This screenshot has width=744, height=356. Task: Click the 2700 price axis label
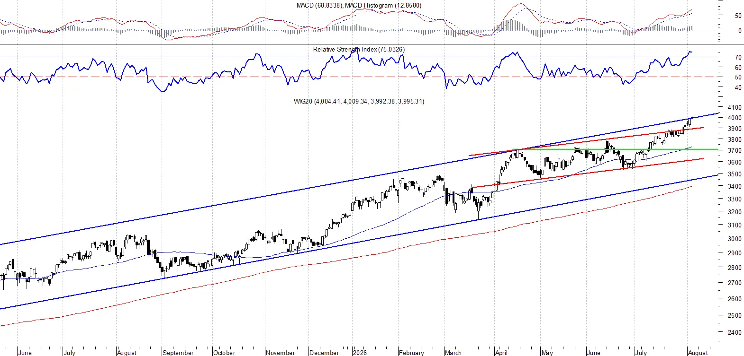tap(735, 283)
